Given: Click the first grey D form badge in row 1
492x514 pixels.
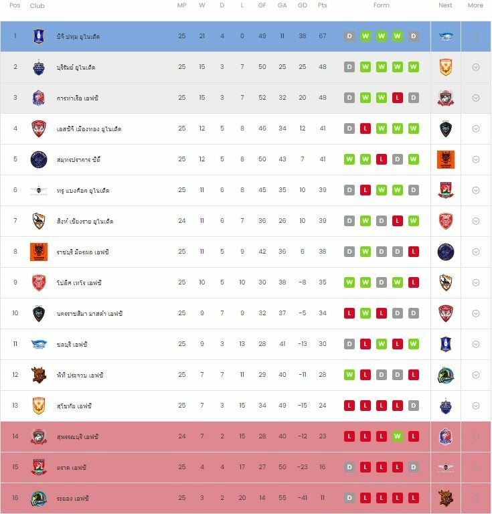Looking at the screenshot, I should click(349, 36).
